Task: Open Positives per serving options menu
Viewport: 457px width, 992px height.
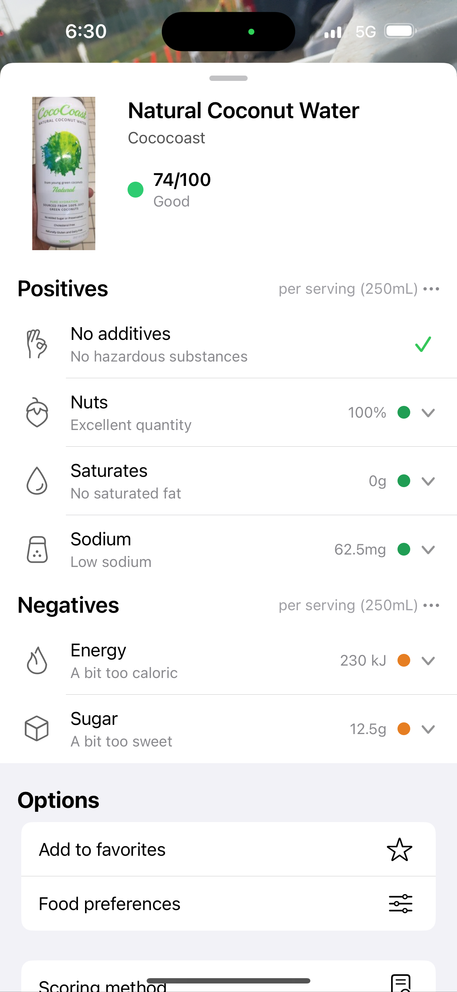Action: point(431,289)
